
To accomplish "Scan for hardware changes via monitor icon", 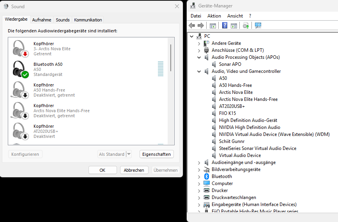I will point(258,25).
